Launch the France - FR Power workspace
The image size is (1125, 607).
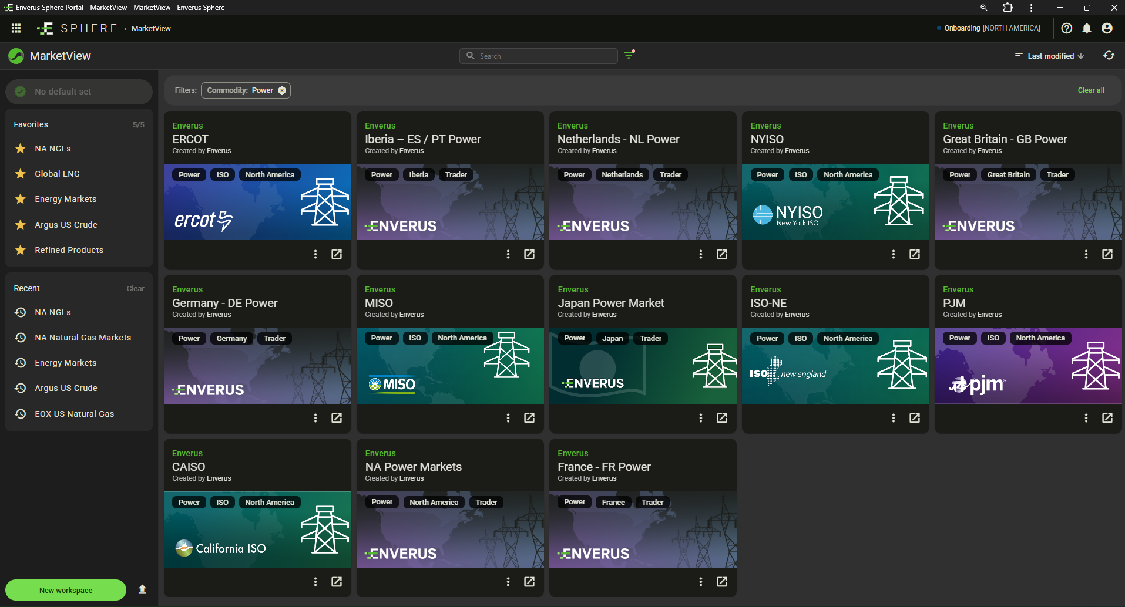click(722, 582)
